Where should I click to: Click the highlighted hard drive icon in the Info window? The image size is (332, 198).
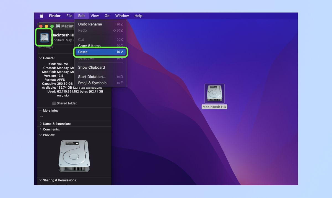click(x=44, y=37)
